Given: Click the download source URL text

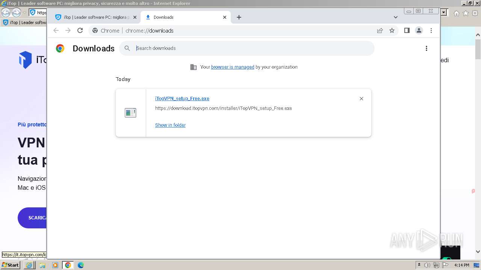Looking at the screenshot, I should tap(224, 108).
